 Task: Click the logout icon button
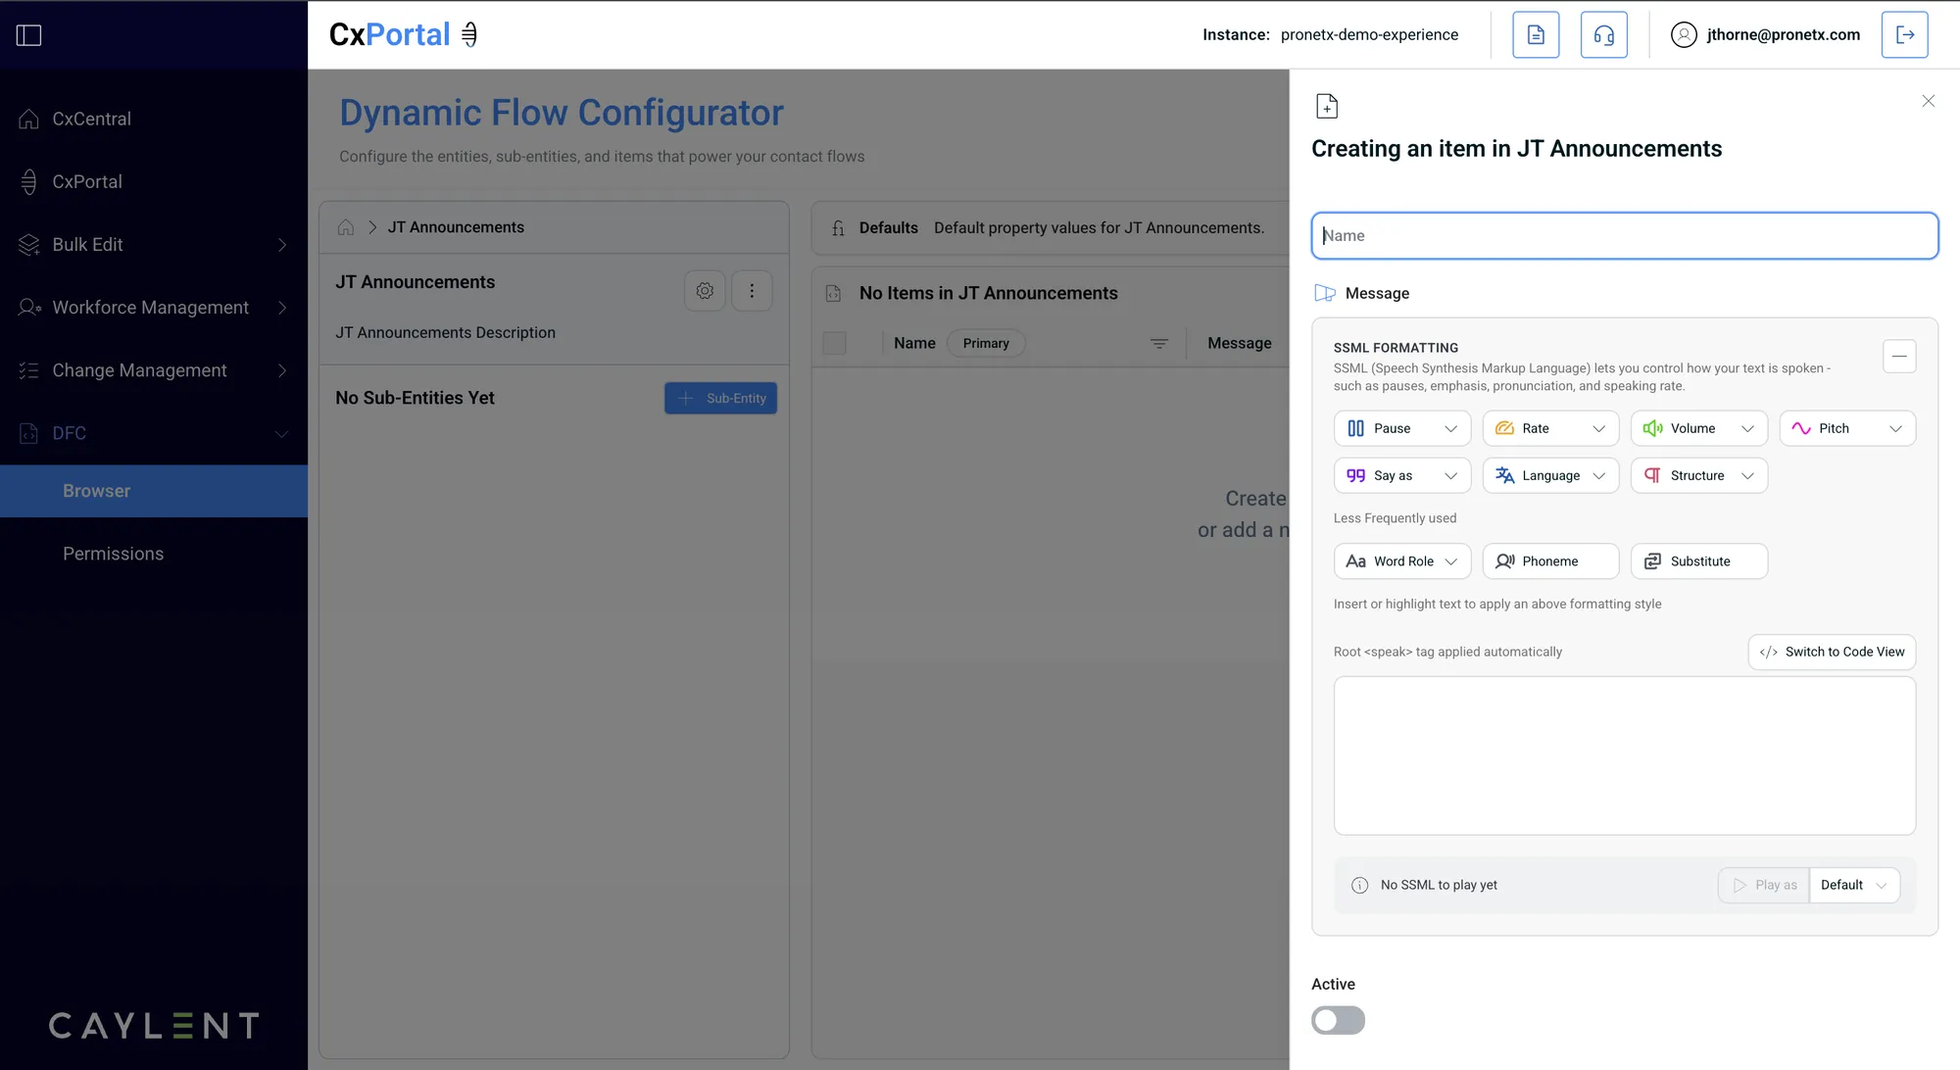(1905, 35)
